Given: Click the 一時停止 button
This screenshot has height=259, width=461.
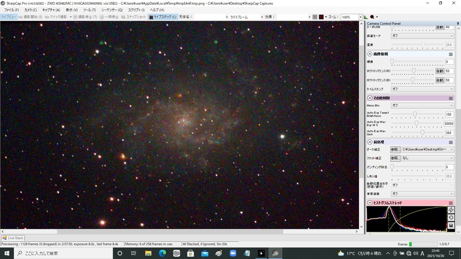Looking at the screenshot, I should tap(109, 17).
